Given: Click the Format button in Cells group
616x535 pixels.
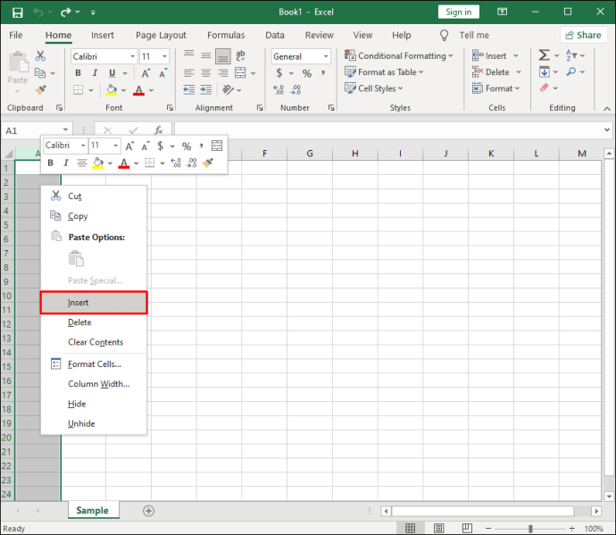Looking at the screenshot, I should tap(495, 88).
